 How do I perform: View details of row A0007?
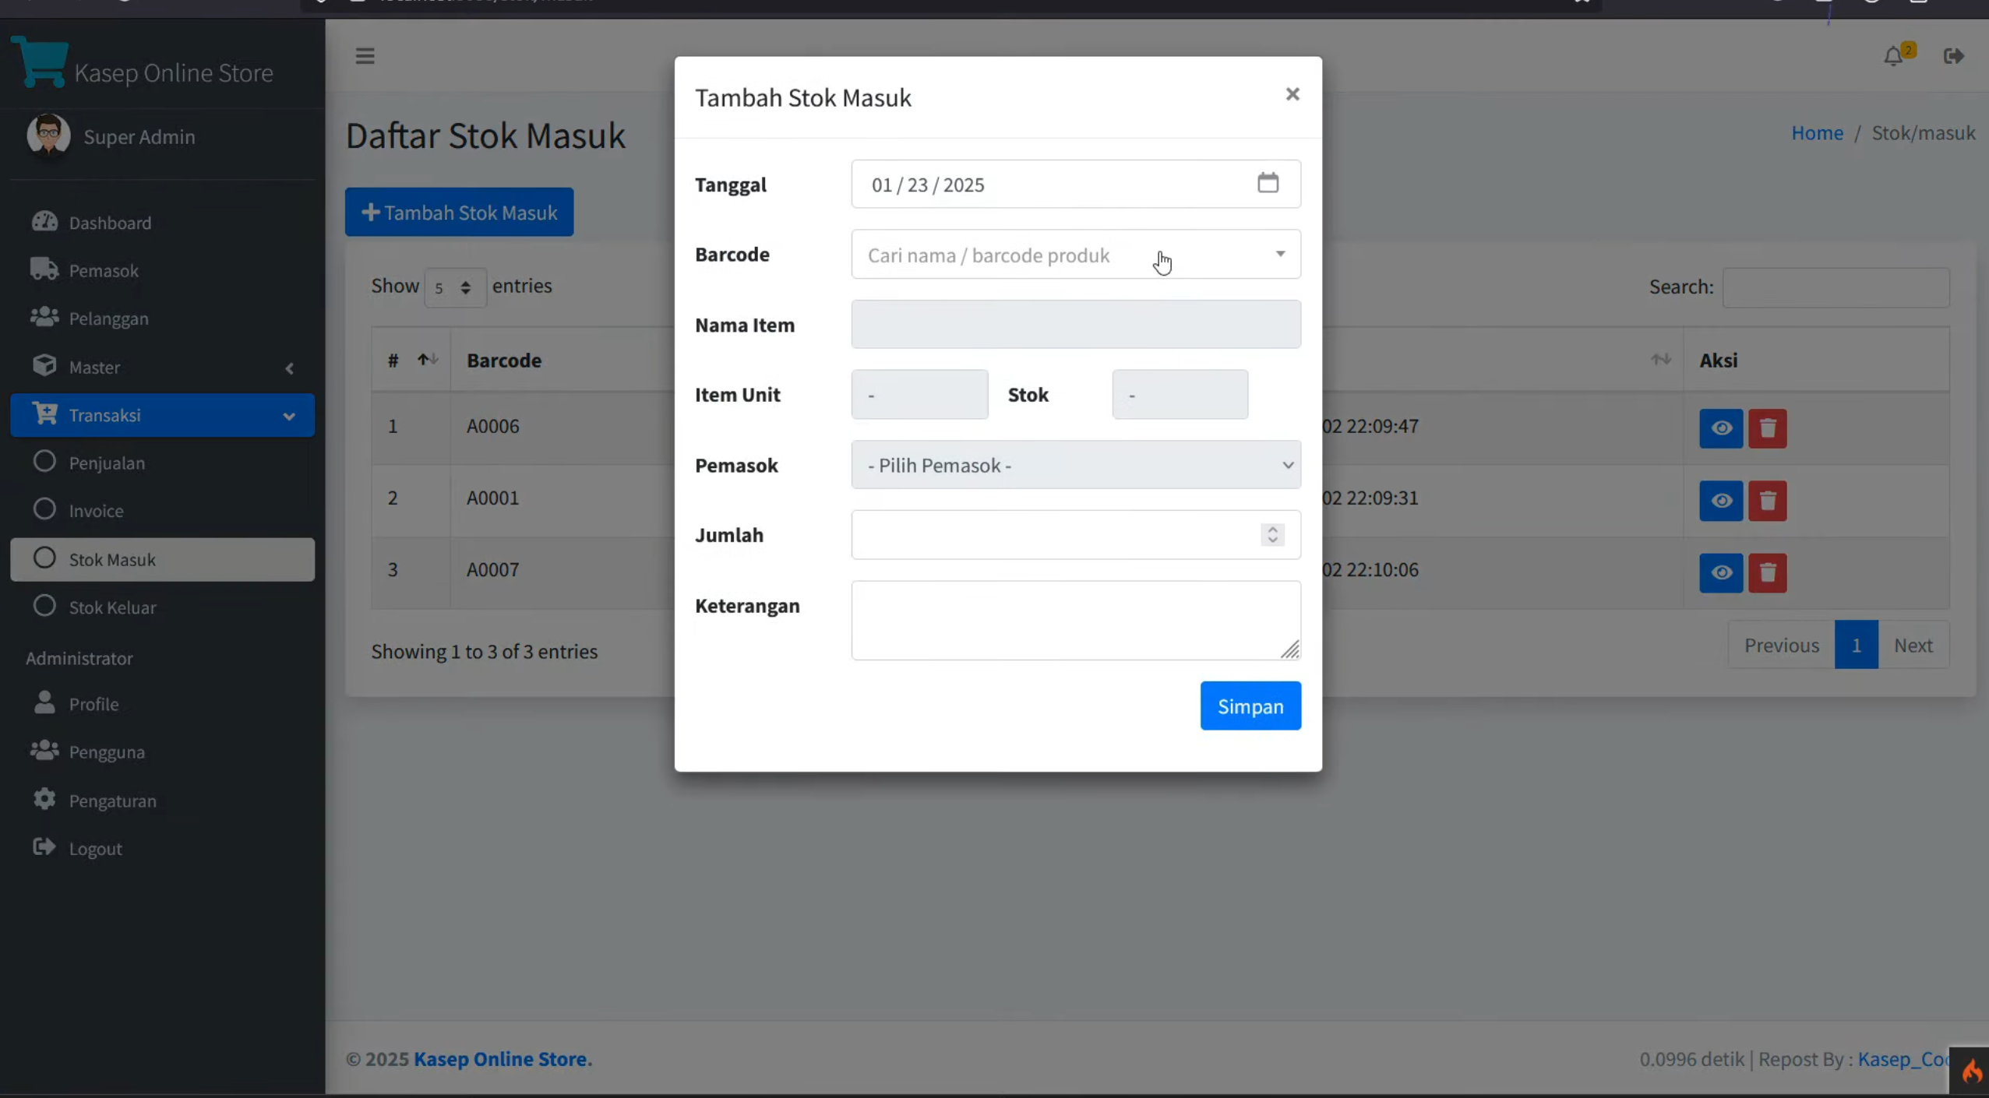click(x=1721, y=573)
